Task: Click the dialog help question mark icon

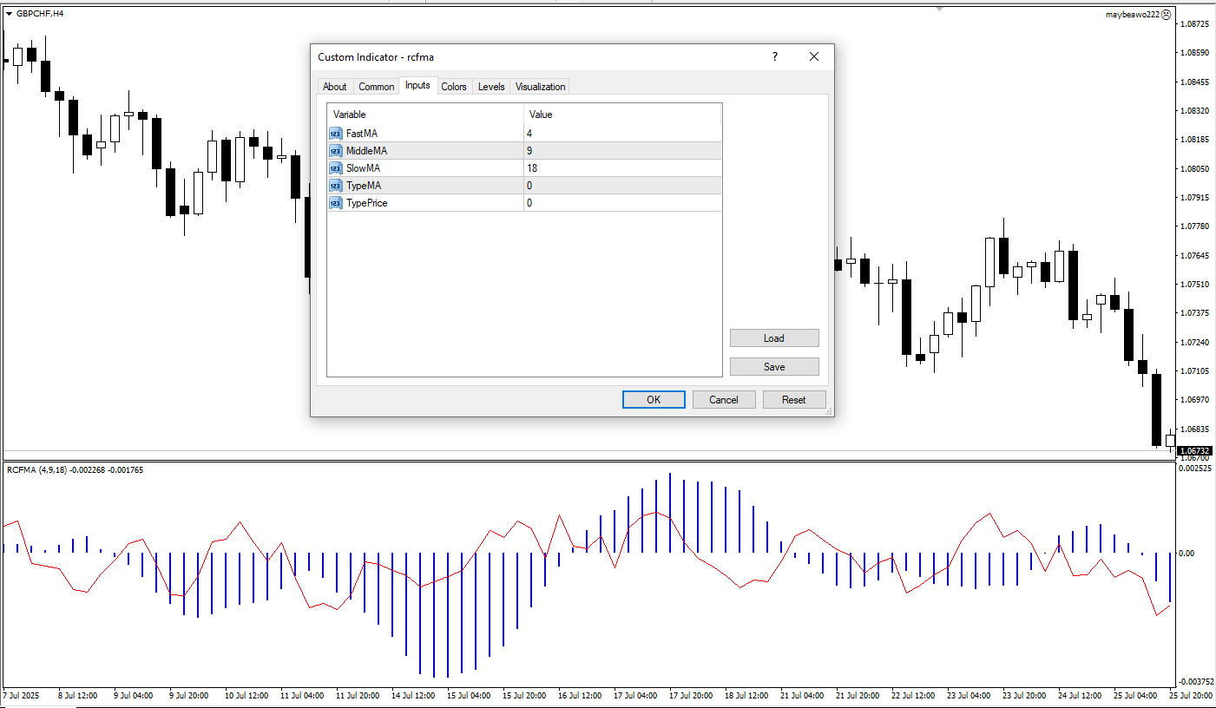Action: [x=775, y=57]
